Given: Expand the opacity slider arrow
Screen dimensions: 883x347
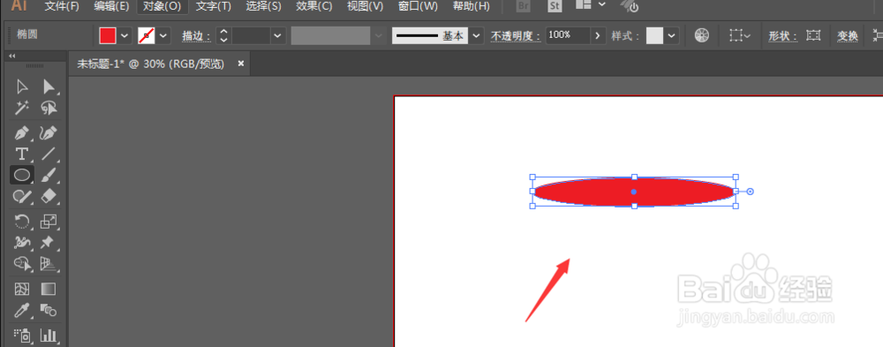Looking at the screenshot, I should (598, 35).
